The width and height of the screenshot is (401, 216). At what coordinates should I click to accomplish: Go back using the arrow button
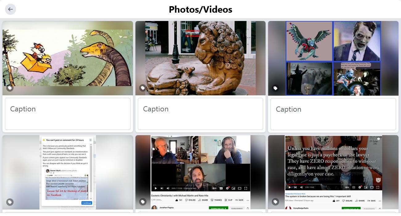10,9
